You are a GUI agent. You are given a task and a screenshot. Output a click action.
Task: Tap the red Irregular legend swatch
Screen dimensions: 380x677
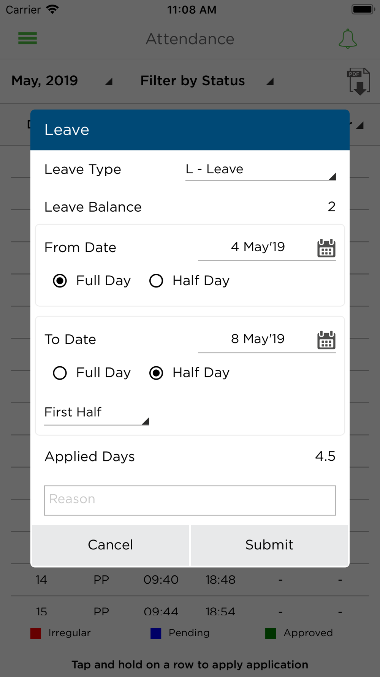(x=36, y=634)
